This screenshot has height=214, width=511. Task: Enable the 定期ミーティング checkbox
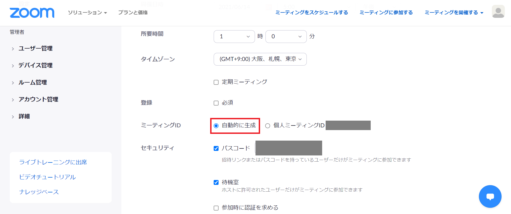(x=216, y=82)
